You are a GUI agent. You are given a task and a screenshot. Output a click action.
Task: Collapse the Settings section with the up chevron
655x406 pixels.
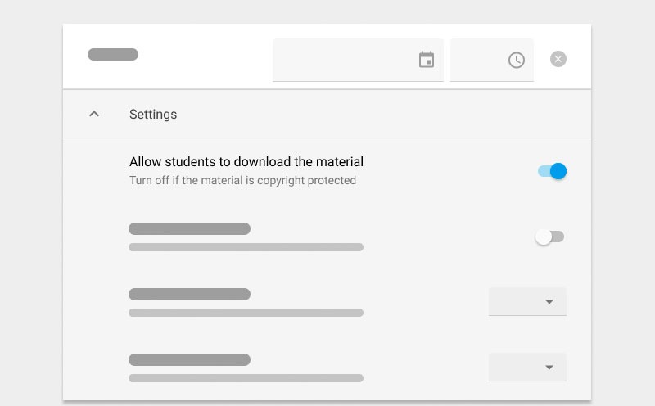[94, 114]
